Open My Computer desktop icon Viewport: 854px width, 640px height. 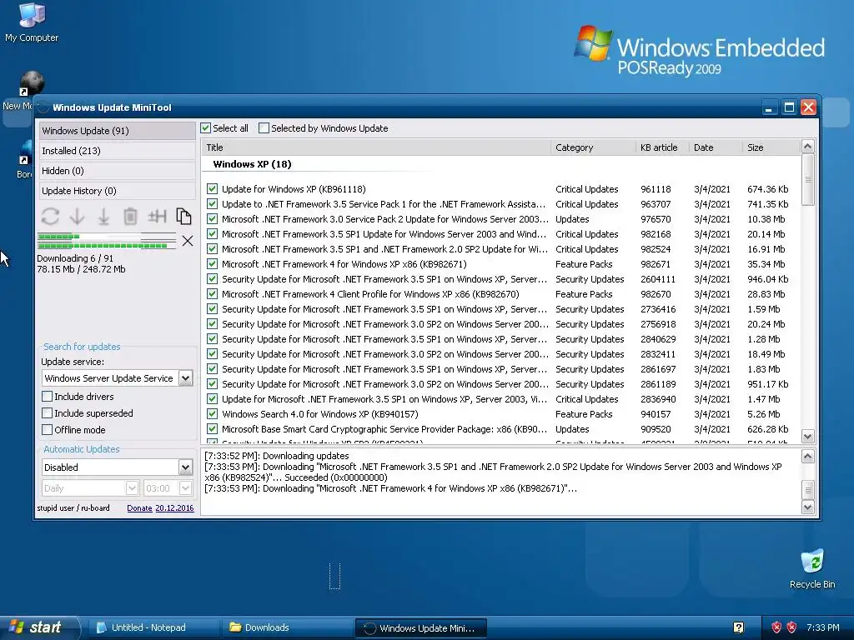(32, 22)
